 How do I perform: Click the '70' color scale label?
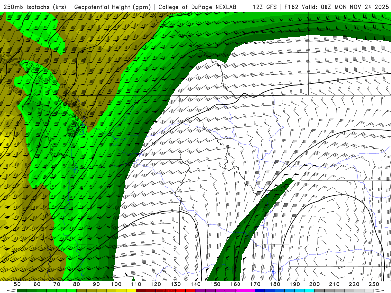pyautogui.click(x=57, y=284)
